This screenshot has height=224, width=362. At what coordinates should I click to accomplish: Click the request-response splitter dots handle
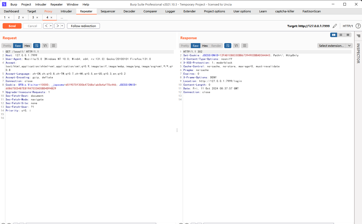pyautogui.click(x=177, y=130)
